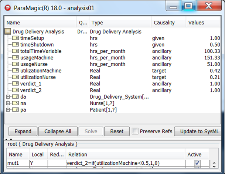Screen dimensions: 225x174
Task: Click the ParaMagic logo icon in title bar
Action: (8, 8)
